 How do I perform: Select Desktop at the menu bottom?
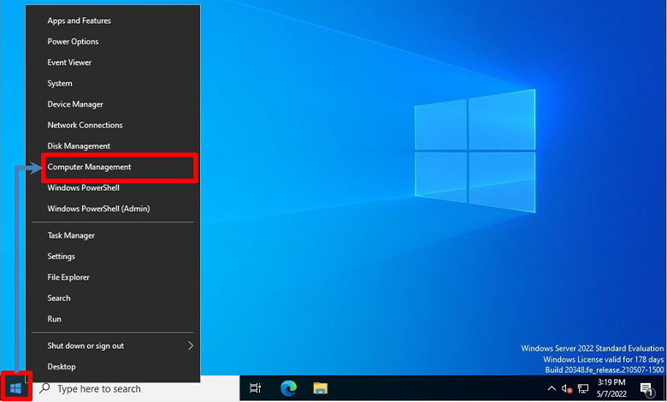click(x=113, y=367)
